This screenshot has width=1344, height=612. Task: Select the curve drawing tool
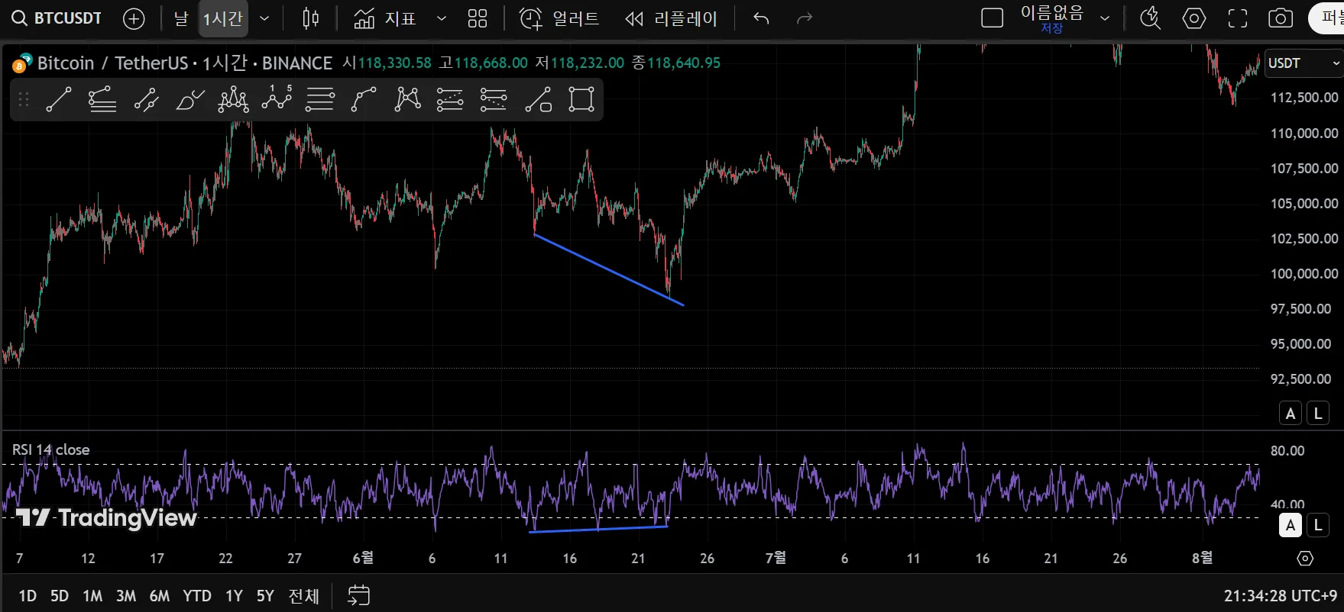pyautogui.click(x=364, y=100)
